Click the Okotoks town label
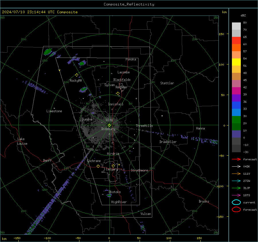 [x=115, y=192]
